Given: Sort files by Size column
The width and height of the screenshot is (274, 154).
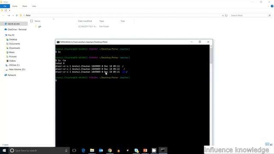Looking at the screenshot, I should pyautogui.click(x=123, y=21).
